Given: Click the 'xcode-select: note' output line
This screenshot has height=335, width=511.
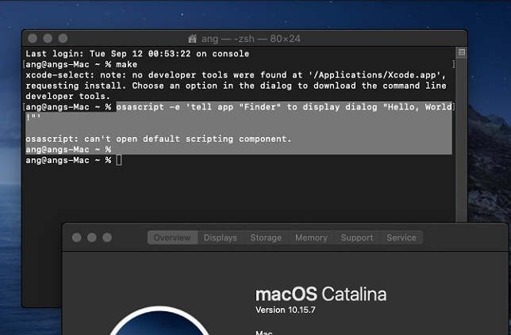Looking at the screenshot, I should pos(236,74).
